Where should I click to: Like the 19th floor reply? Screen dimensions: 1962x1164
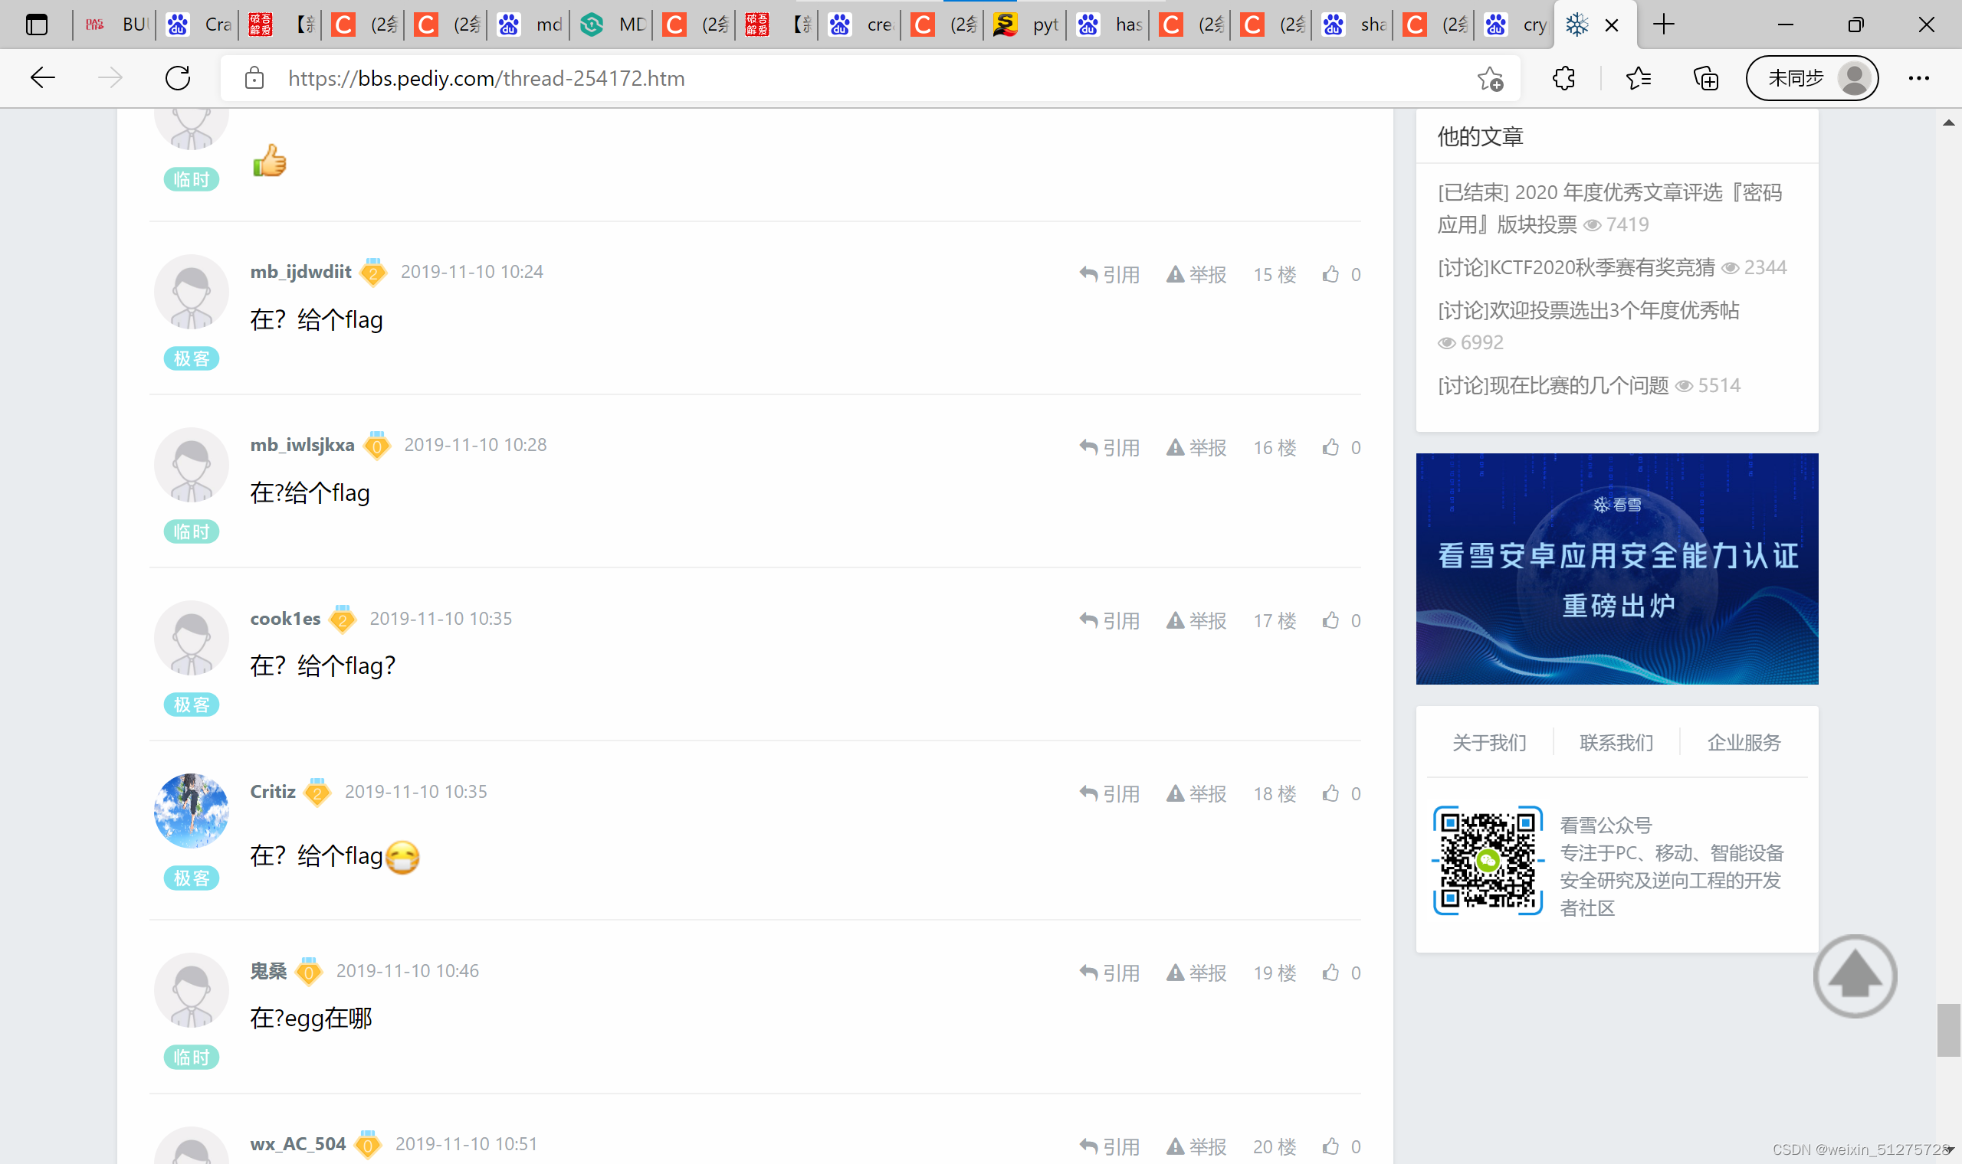(1331, 973)
